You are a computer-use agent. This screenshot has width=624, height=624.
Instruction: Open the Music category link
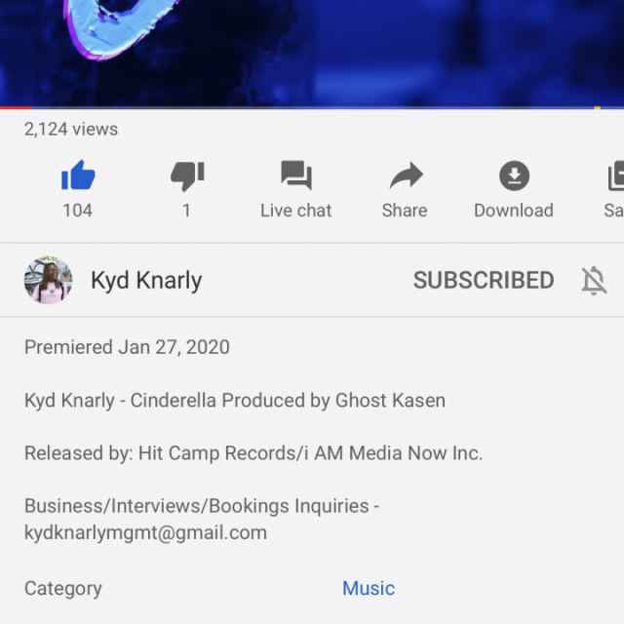click(369, 588)
